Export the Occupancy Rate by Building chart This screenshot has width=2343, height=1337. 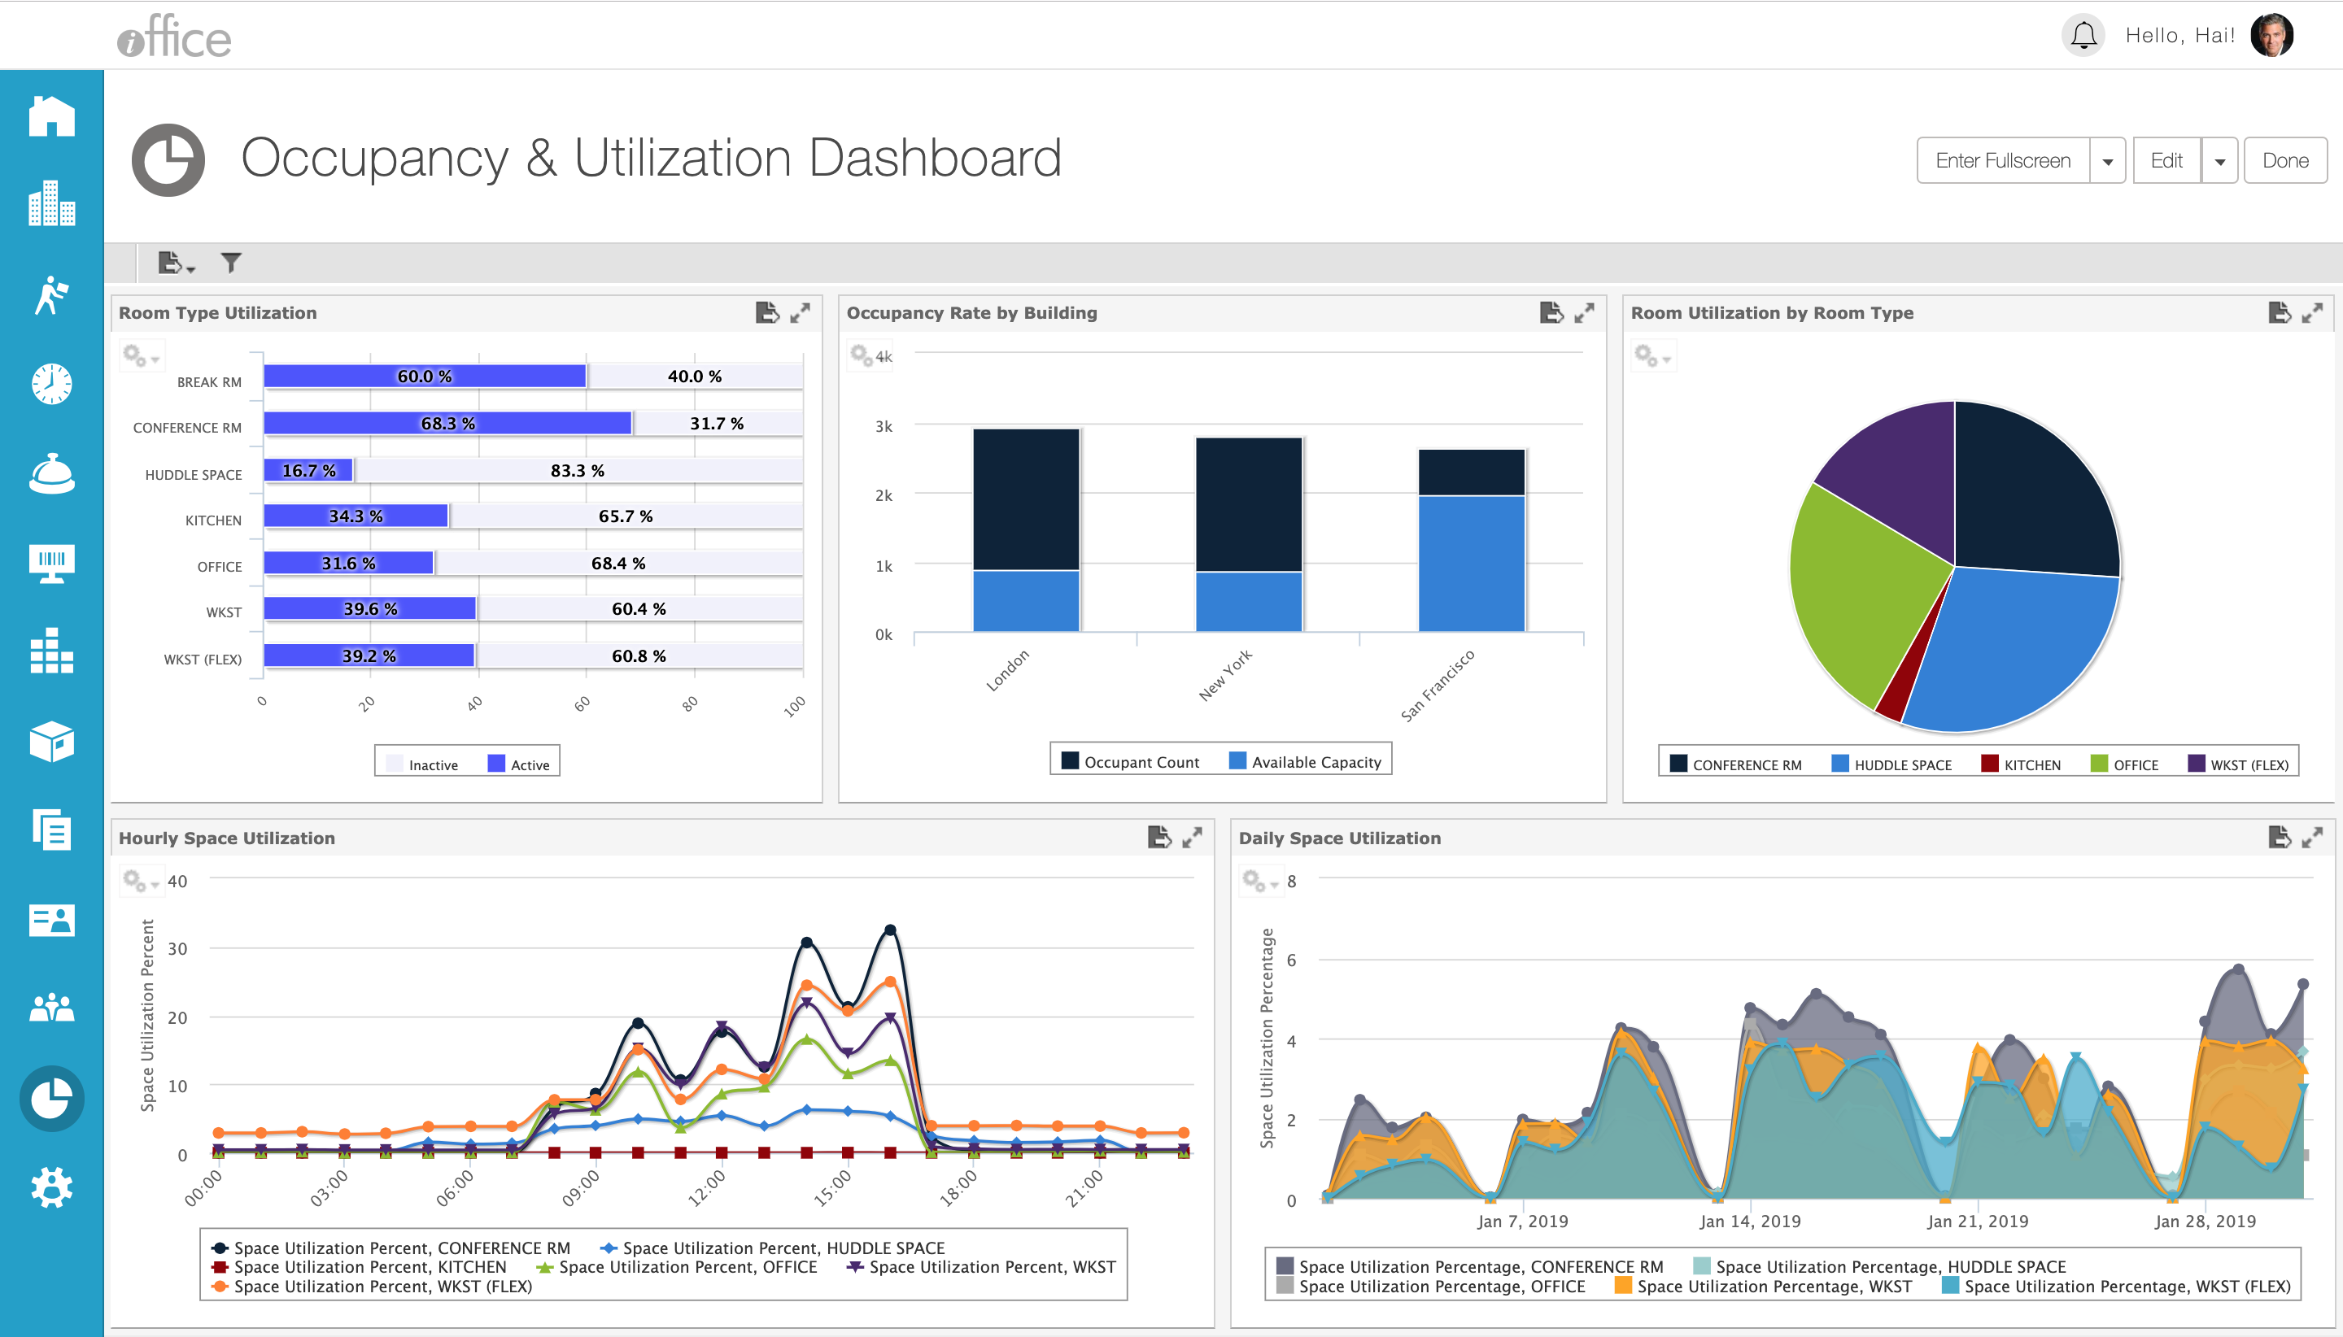pos(1551,313)
